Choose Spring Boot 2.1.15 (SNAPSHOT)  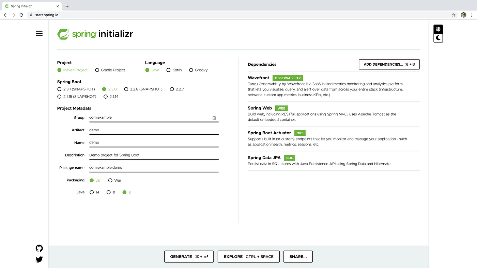[77, 97]
